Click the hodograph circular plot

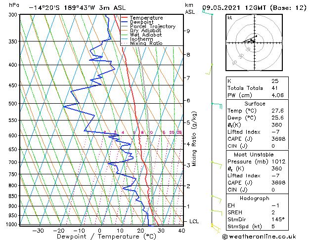click(x=254, y=42)
